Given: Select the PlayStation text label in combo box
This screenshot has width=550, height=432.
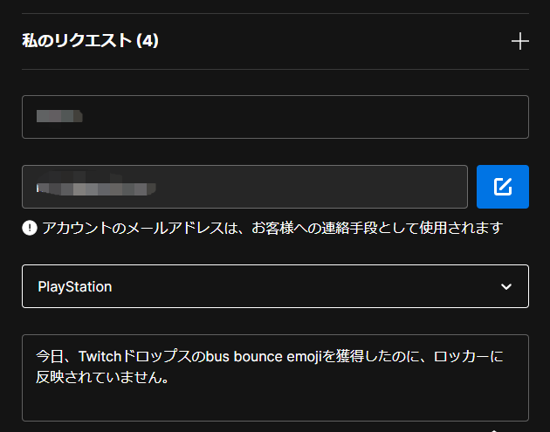Looking at the screenshot, I should point(74,286).
